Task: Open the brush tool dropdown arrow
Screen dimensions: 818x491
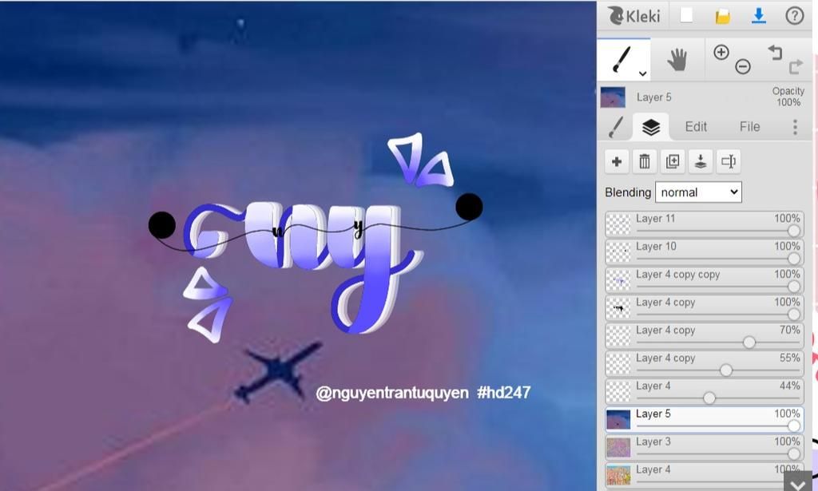Action: [643, 73]
